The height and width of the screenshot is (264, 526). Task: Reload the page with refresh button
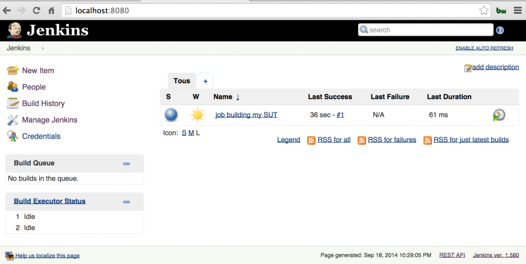[36, 10]
